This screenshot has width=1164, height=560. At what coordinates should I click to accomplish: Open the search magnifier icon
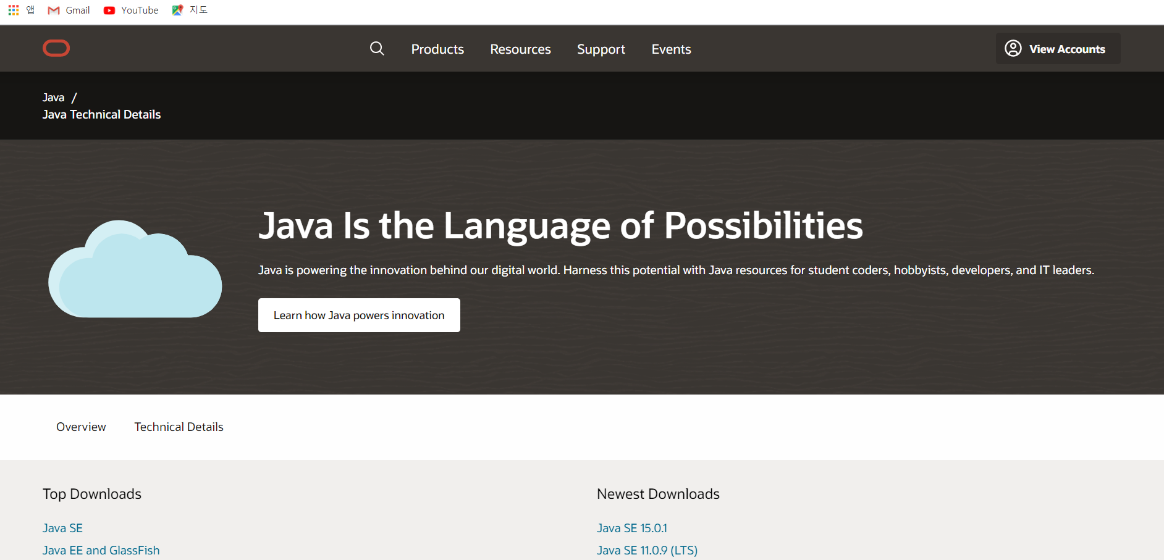click(377, 49)
